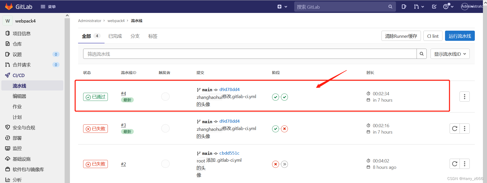Open the create new plus dropdown
The width and height of the screenshot is (487, 183).
(282, 7)
